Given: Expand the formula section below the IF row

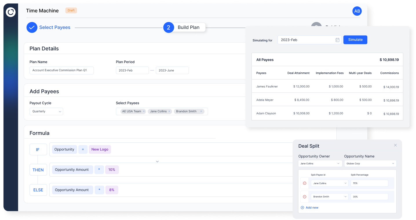Looking at the screenshot, I should coord(157,161).
